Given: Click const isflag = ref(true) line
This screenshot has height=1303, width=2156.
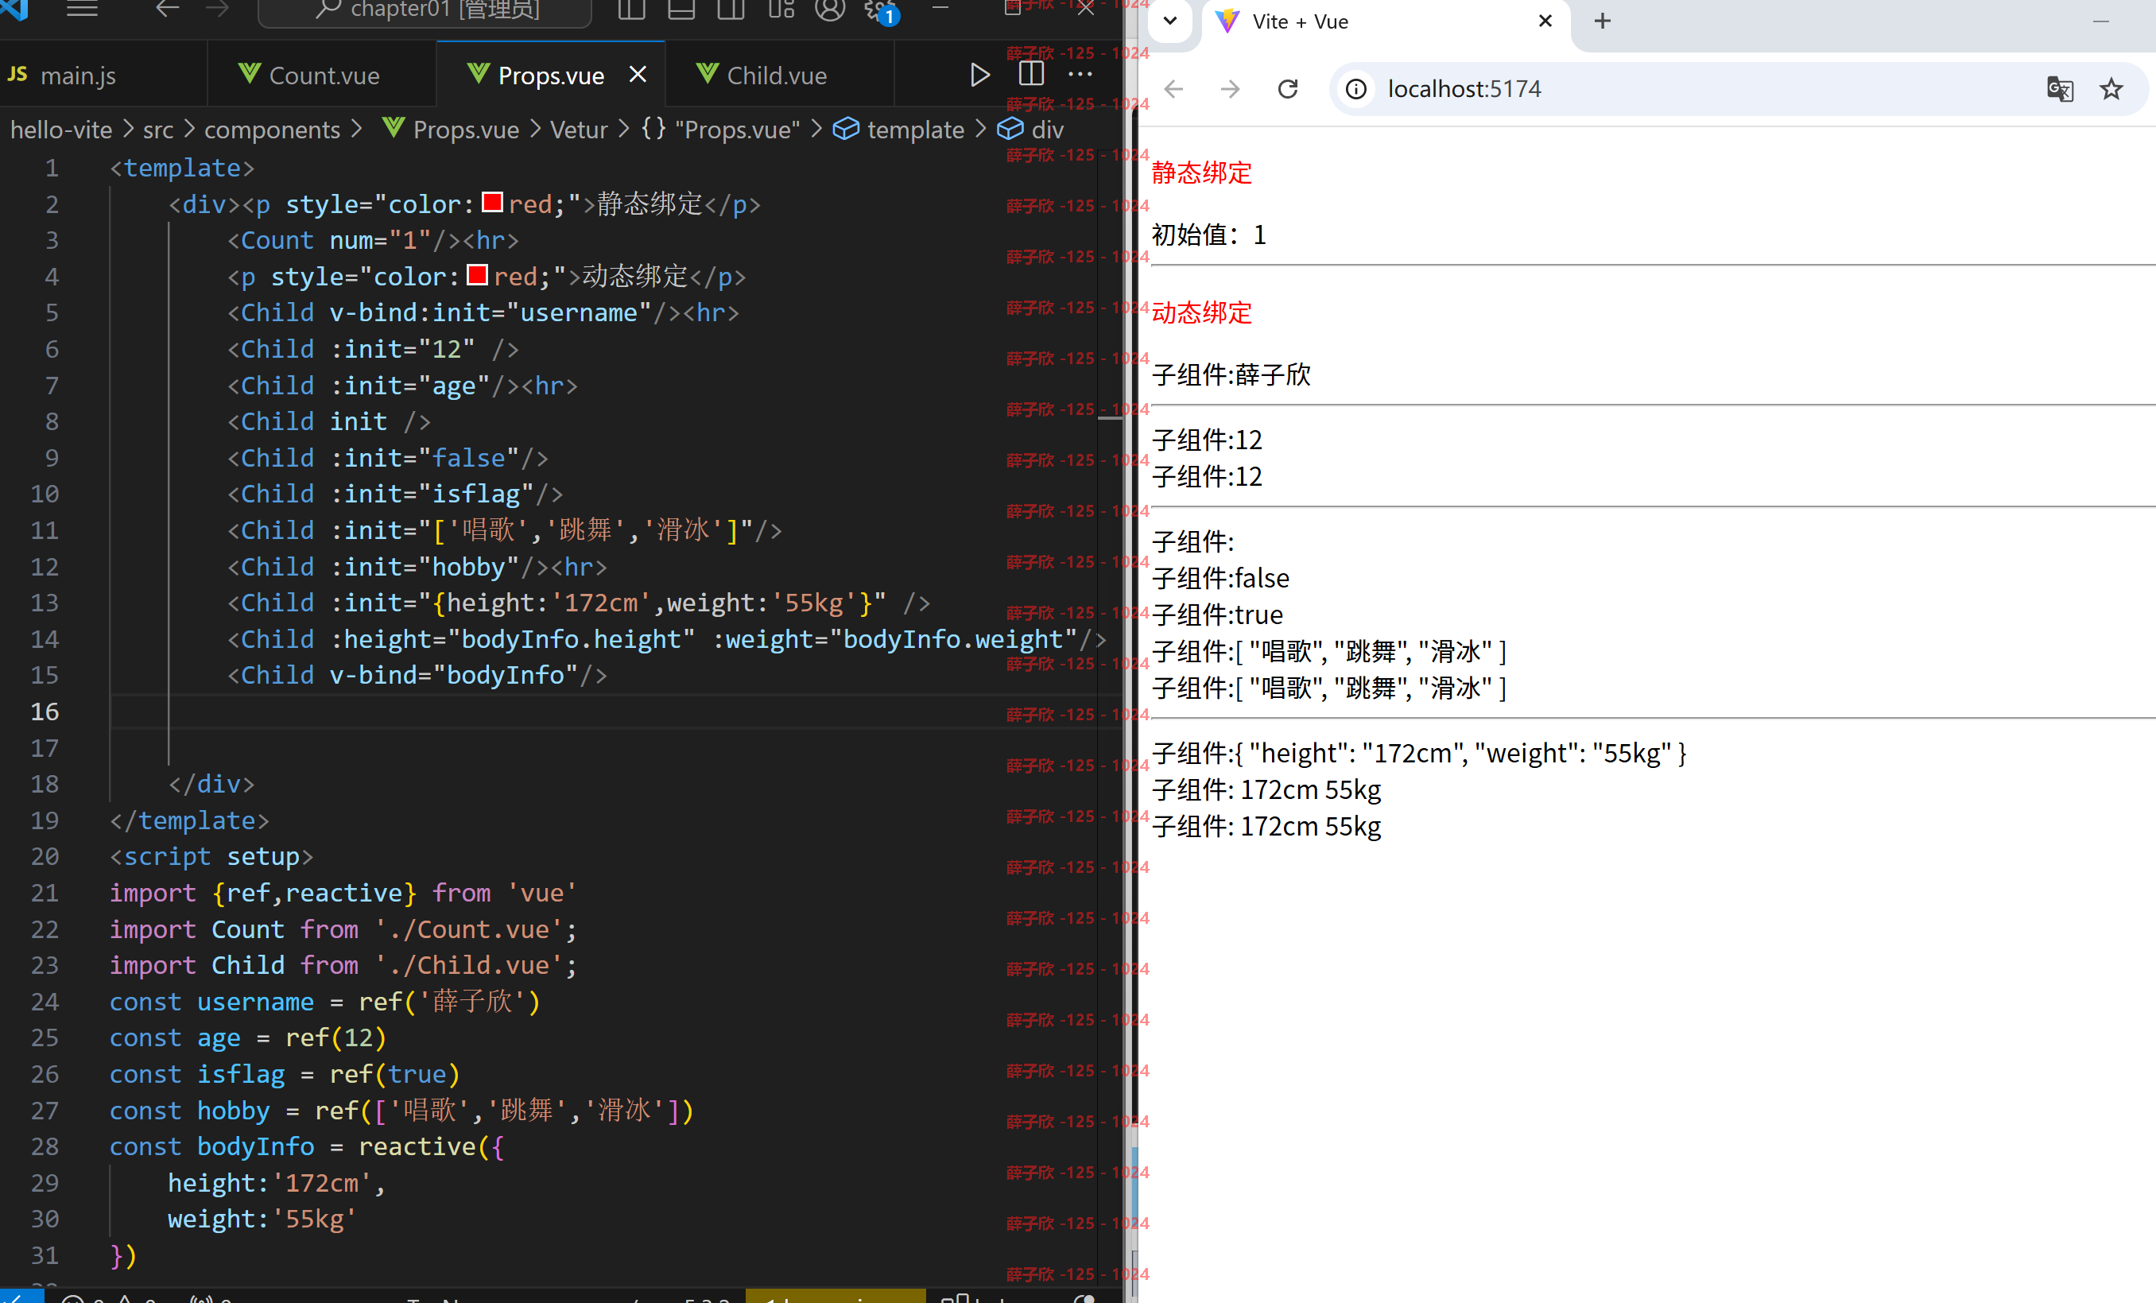Looking at the screenshot, I should point(285,1074).
